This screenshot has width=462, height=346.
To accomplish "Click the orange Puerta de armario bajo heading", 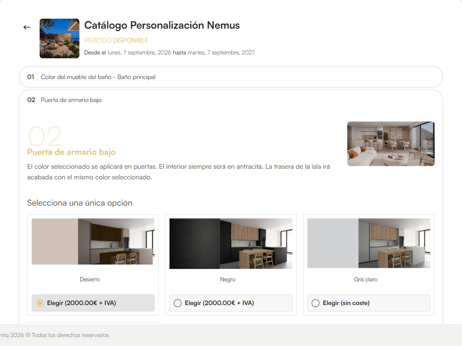I will click(x=71, y=152).
